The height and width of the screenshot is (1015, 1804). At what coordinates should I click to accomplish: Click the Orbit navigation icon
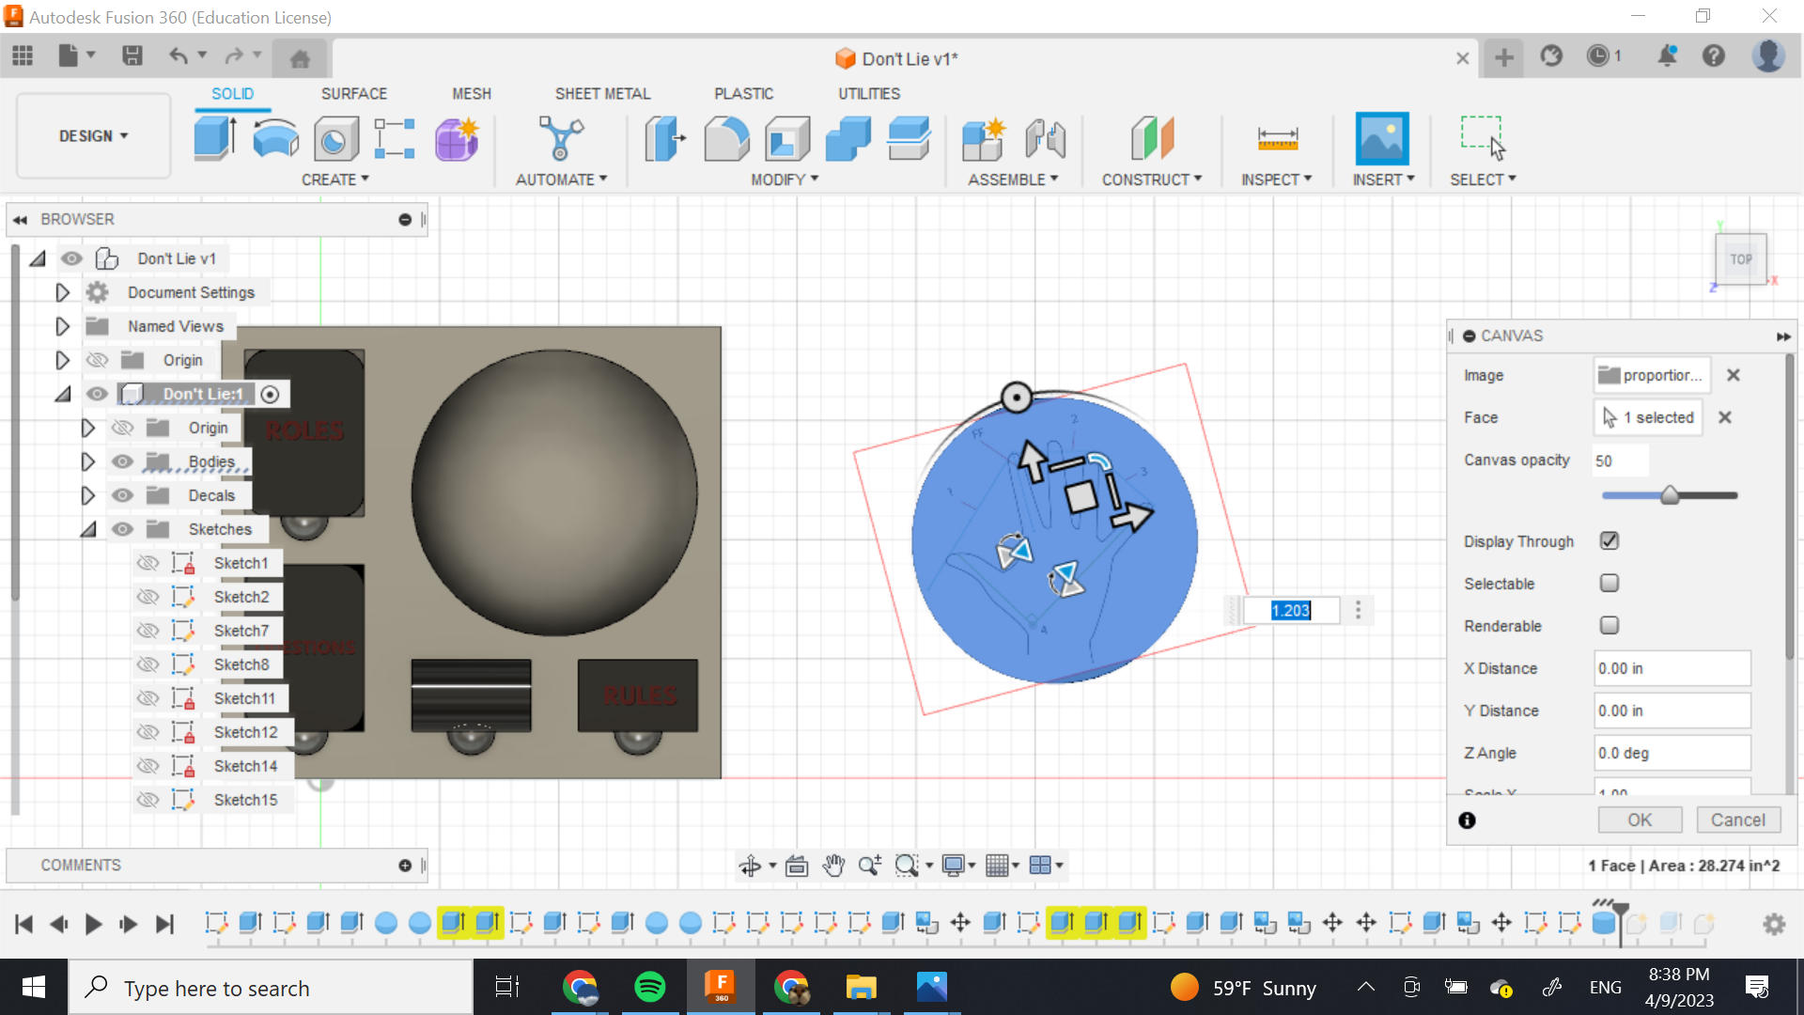click(750, 866)
